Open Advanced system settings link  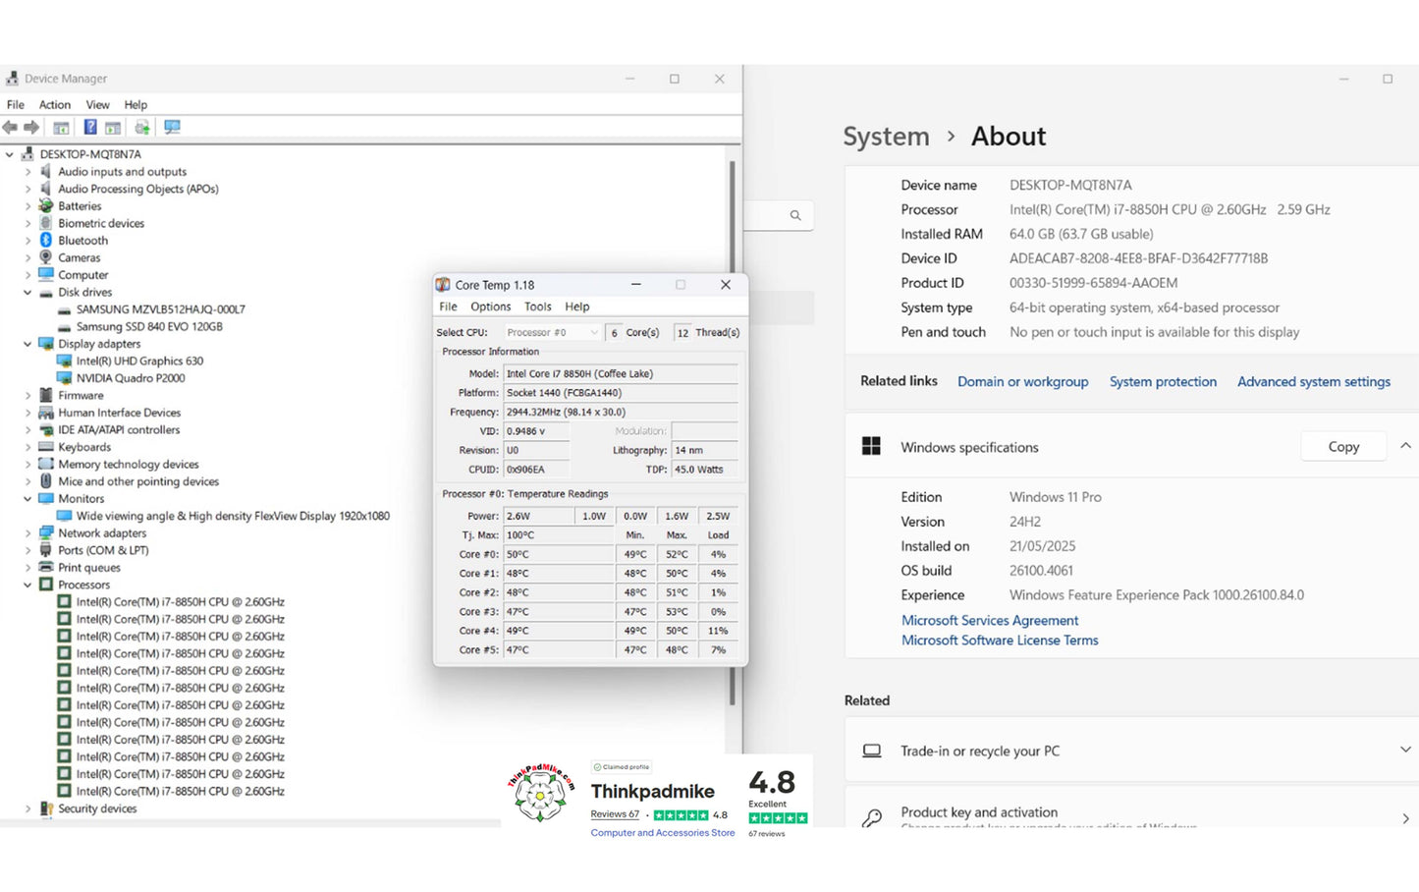(x=1313, y=382)
